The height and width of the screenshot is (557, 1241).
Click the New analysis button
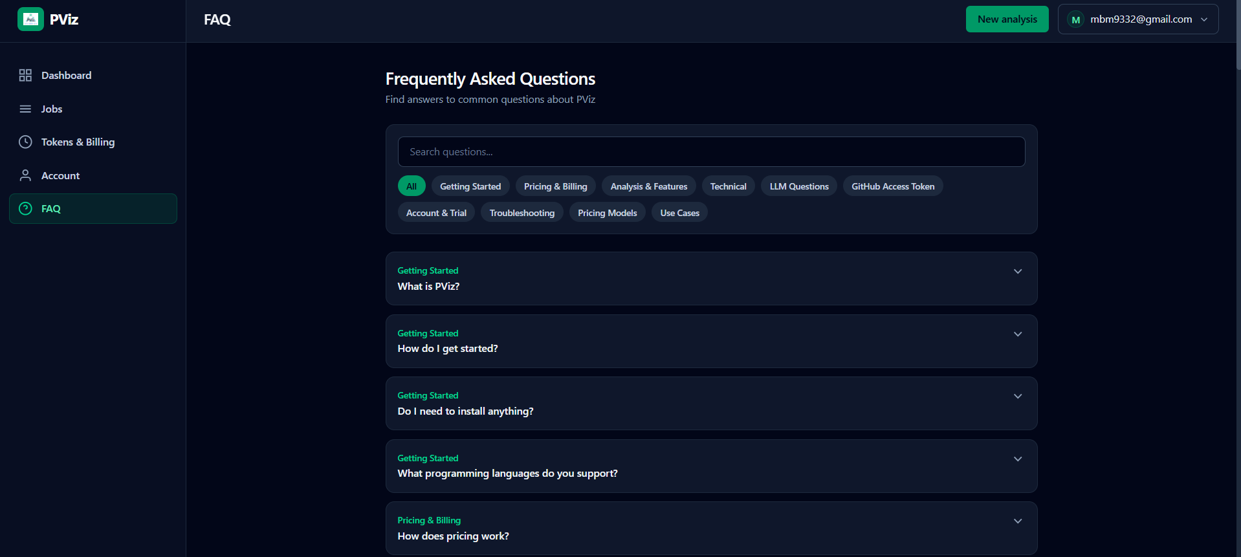[1007, 19]
